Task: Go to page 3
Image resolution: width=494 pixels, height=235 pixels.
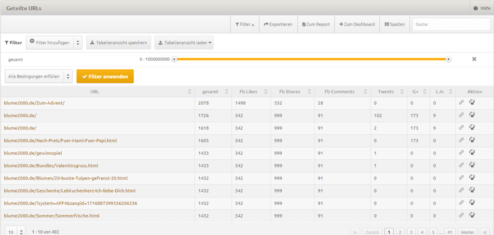Action: tap(411, 232)
